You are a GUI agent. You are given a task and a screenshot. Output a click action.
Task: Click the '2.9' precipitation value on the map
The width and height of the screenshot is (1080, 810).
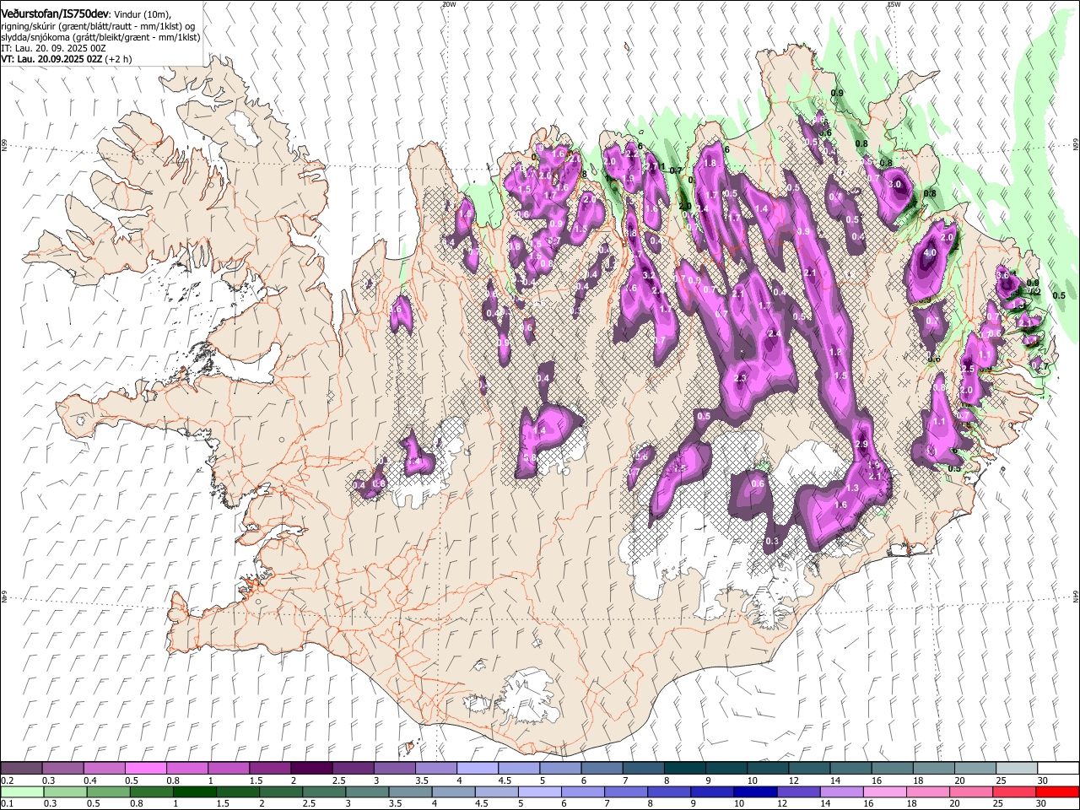(861, 444)
